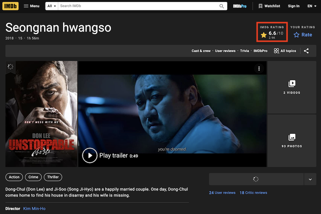Open Cast & crew

pos(201,51)
